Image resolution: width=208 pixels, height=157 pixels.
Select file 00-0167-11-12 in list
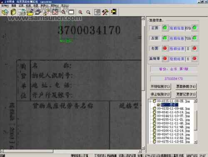pyautogui.click(x=173, y=134)
